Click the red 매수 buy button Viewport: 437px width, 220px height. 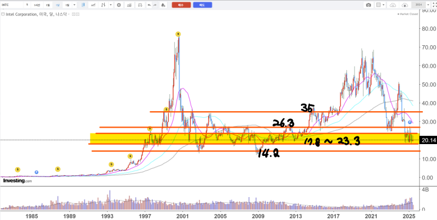(x=181, y=5)
